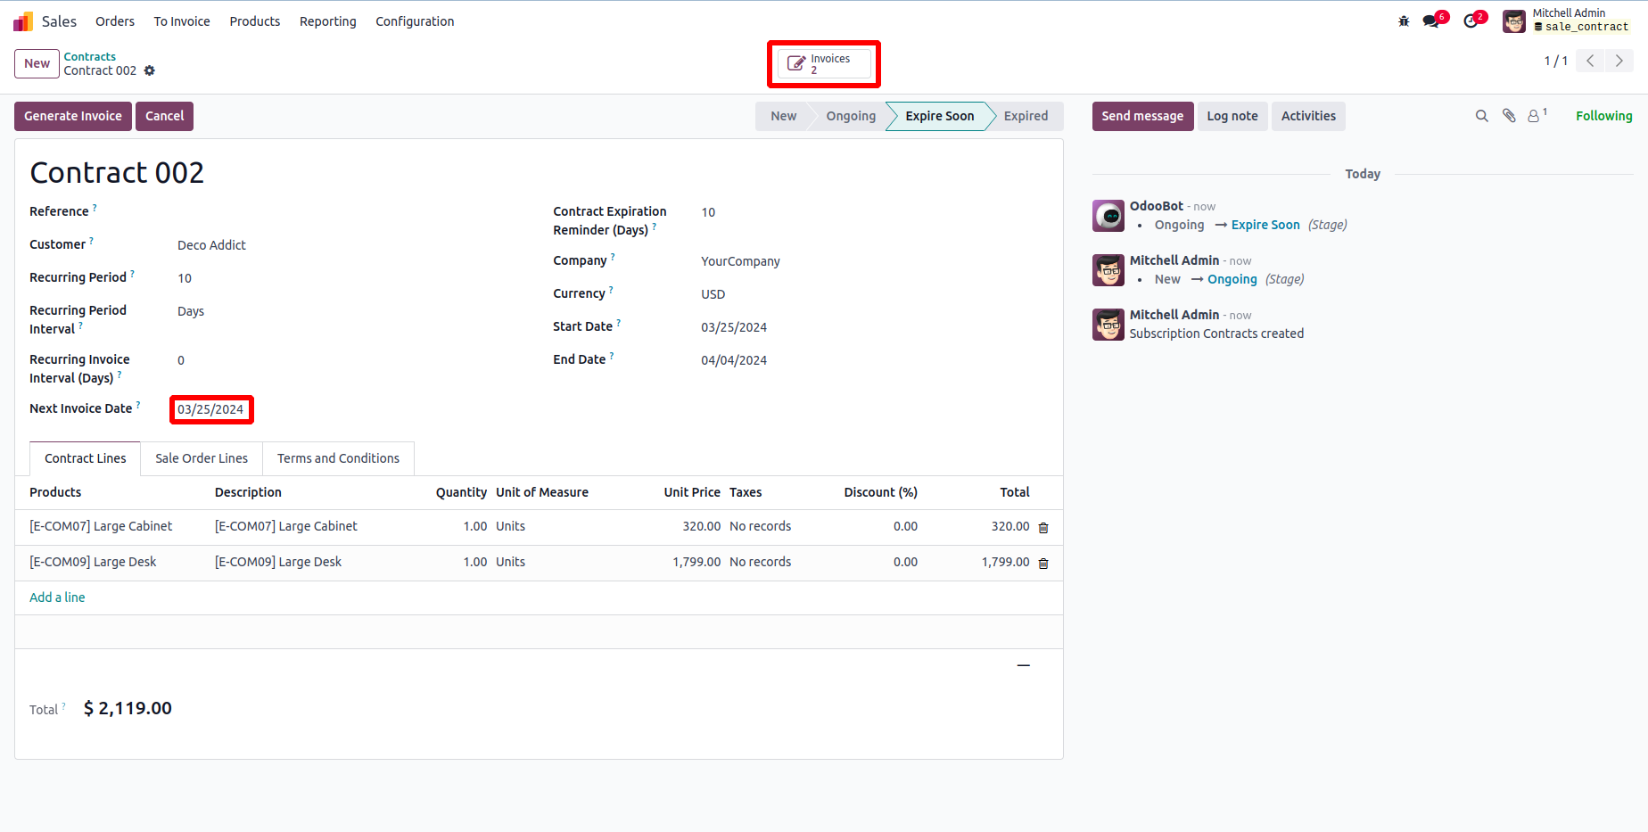Show followers list icon
The height and width of the screenshot is (832, 1648).
(1535, 116)
